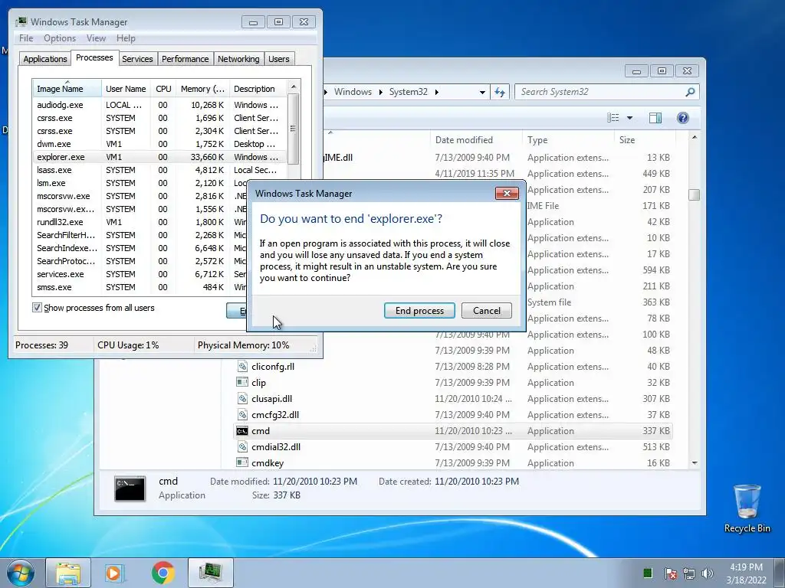Toggle the preview pane icon
785x588 pixels.
point(655,117)
